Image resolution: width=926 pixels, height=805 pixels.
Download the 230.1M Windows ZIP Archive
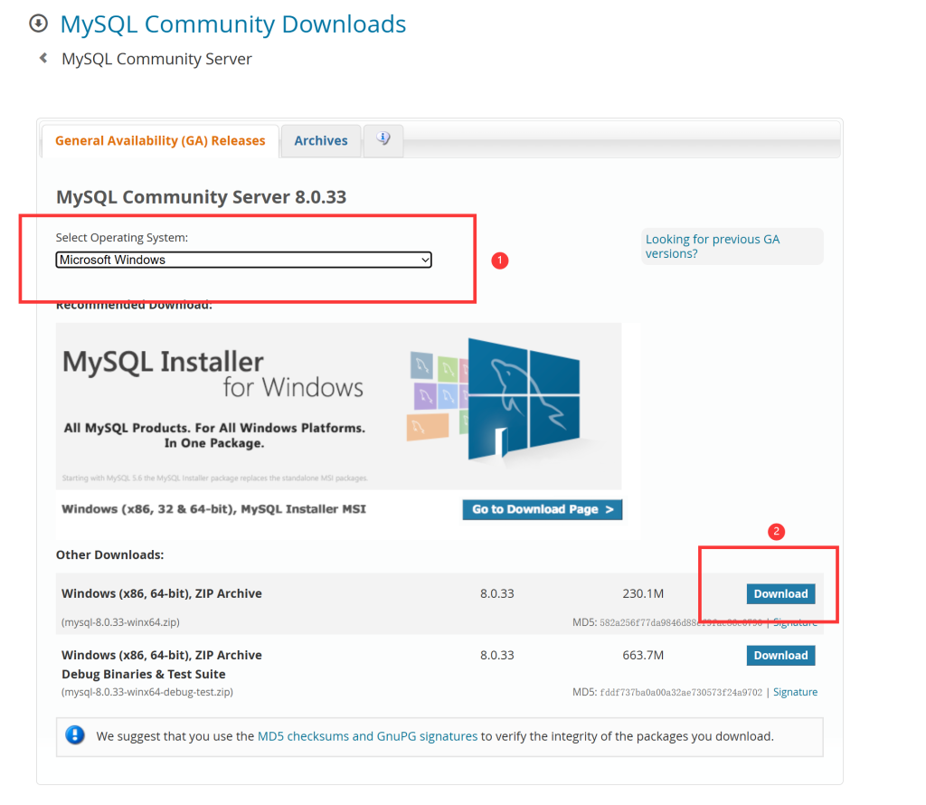tap(780, 593)
